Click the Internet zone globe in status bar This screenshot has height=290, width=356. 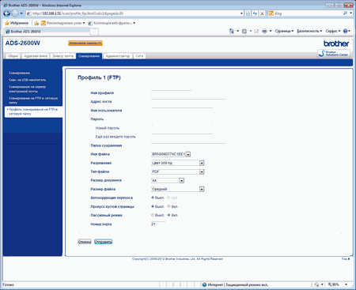[x=204, y=284]
